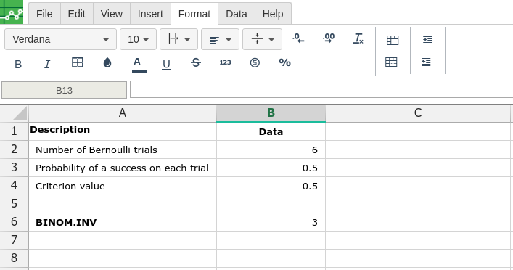The image size is (513, 270).
Task: Choose text color A swatch
Action: click(x=139, y=65)
